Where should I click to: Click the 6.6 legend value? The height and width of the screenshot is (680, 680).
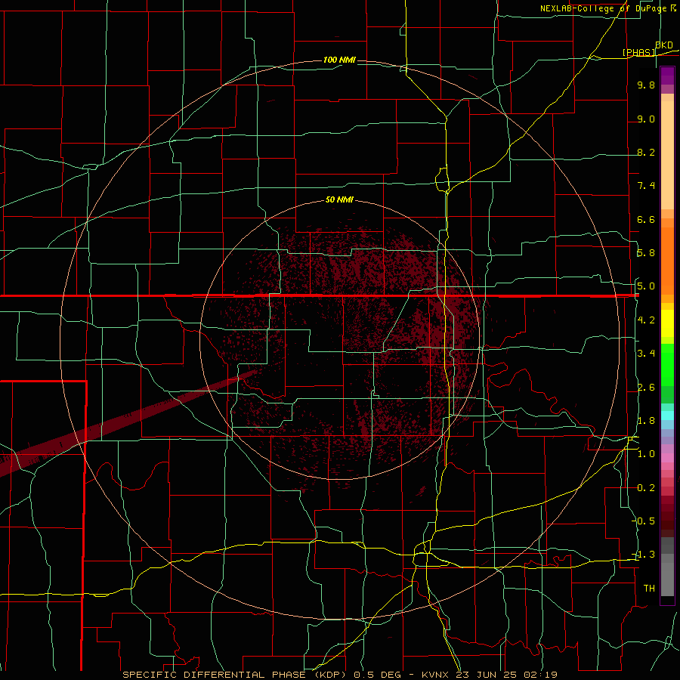pyautogui.click(x=646, y=219)
